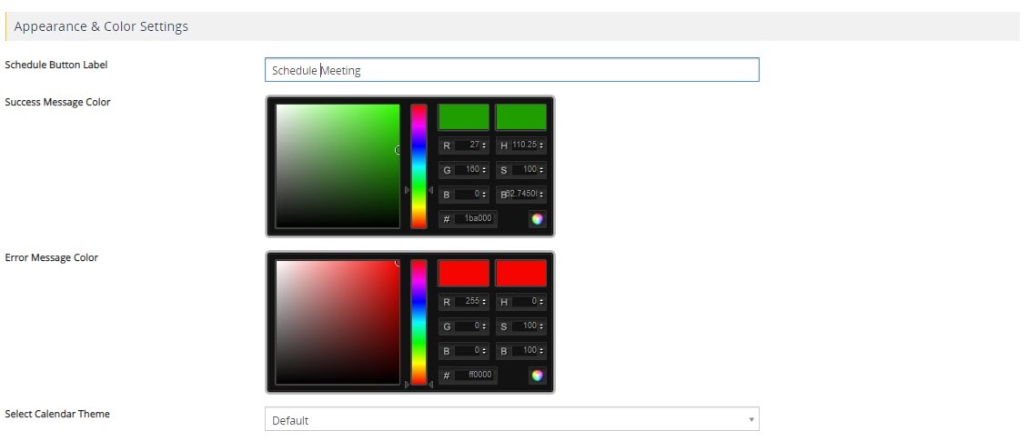Click the Success color saturation gradient square
Viewport: 1028px width, 441px height.
(338, 166)
